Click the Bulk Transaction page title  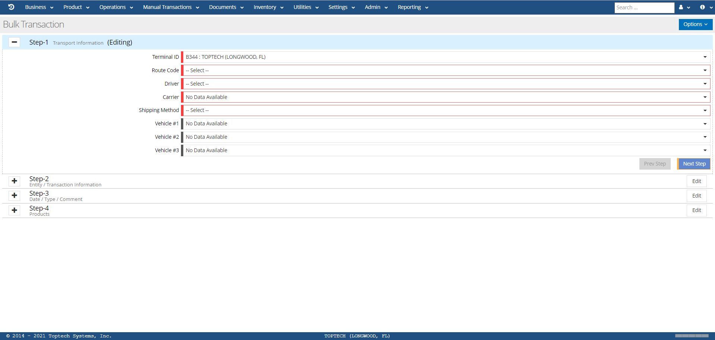34,25
